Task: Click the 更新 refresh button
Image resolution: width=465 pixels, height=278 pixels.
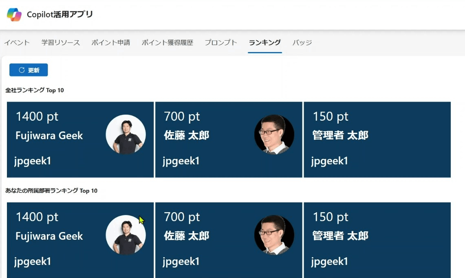Action: coord(29,70)
